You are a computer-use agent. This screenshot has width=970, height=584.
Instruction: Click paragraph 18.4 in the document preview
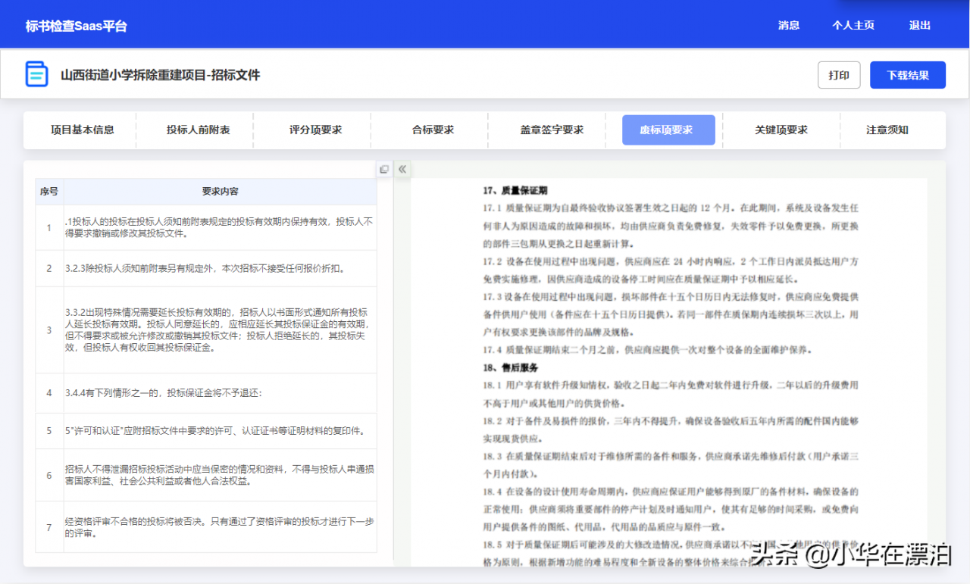point(671,509)
